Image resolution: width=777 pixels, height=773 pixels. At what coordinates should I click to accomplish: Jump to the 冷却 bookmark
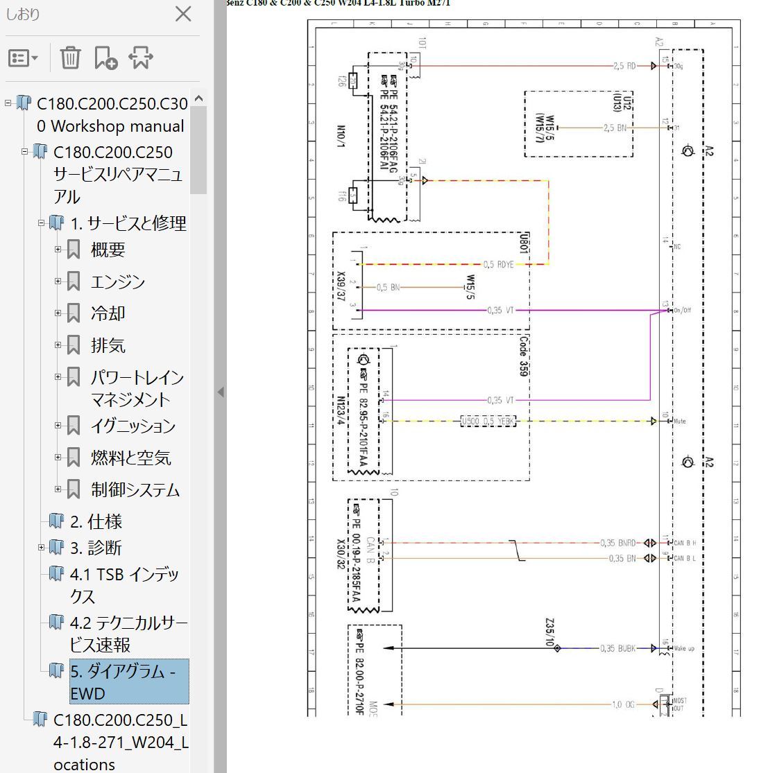[x=108, y=313]
